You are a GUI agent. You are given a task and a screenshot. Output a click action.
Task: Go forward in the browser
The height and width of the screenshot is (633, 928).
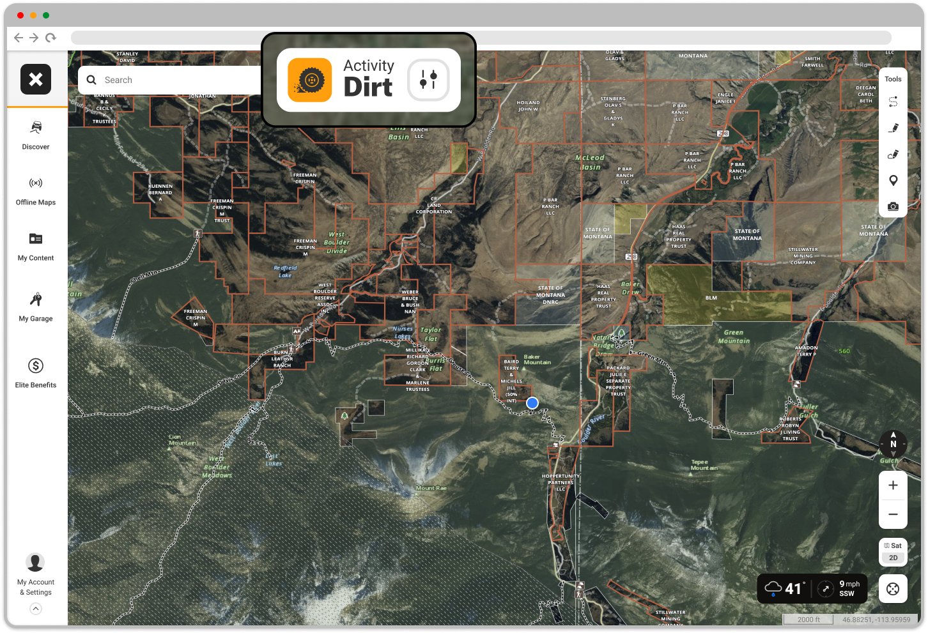[35, 38]
